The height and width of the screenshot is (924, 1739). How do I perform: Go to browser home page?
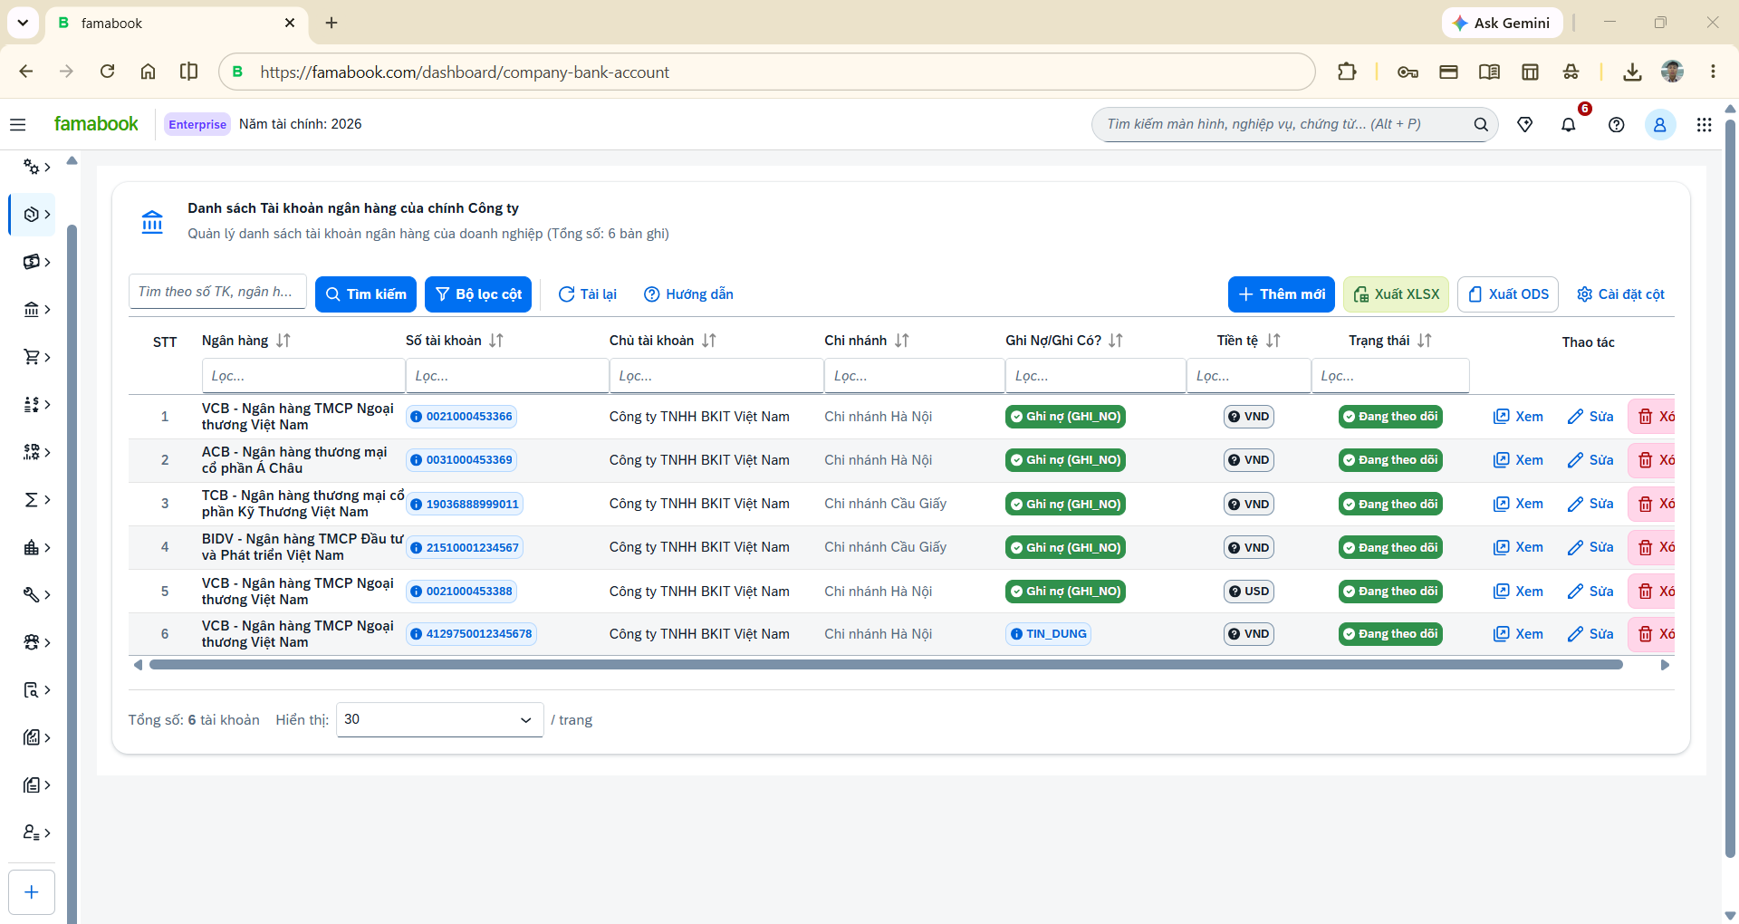[x=148, y=72]
